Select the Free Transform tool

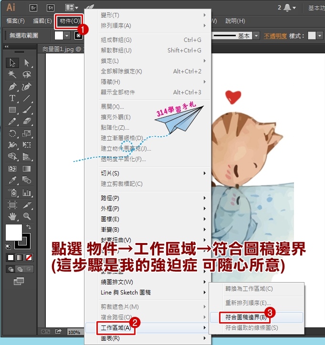tap(27, 145)
